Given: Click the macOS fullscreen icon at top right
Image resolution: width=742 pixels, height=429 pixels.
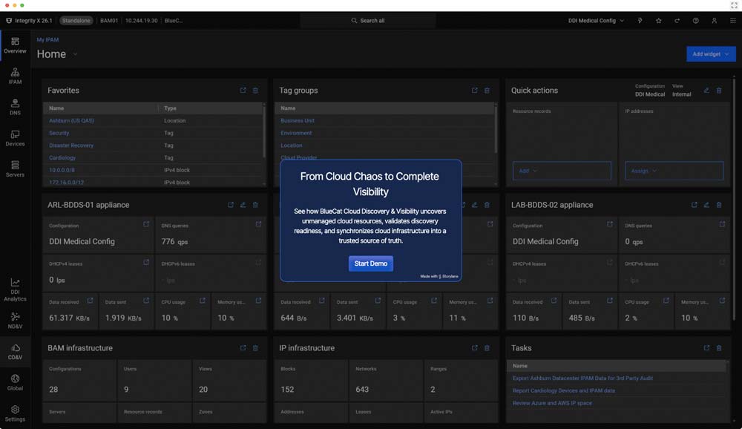Looking at the screenshot, I should [734, 5].
